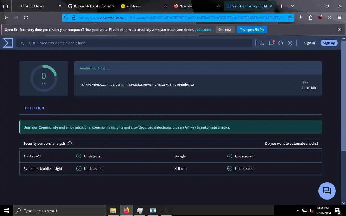The width and height of the screenshot is (346, 216).
Task: Close the zxcvbnm tab
Action: pyautogui.click(x=165, y=6)
